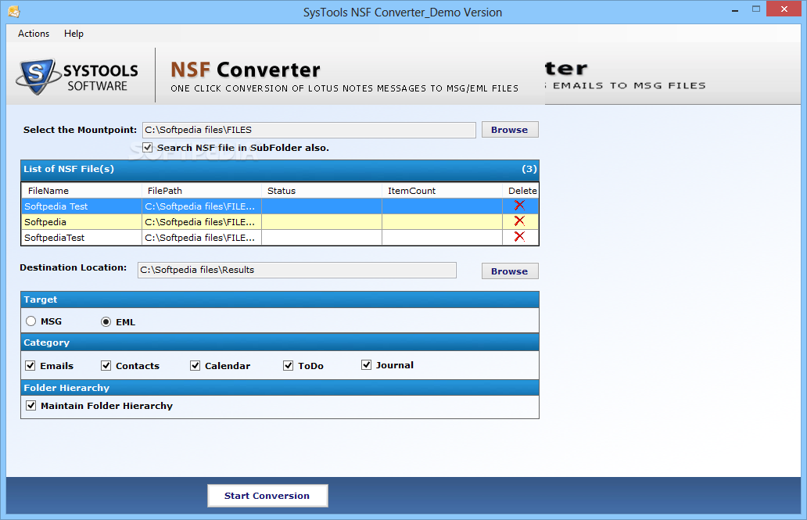The image size is (807, 520).
Task: Click the FilePath column header
Action: pos(202,191)
